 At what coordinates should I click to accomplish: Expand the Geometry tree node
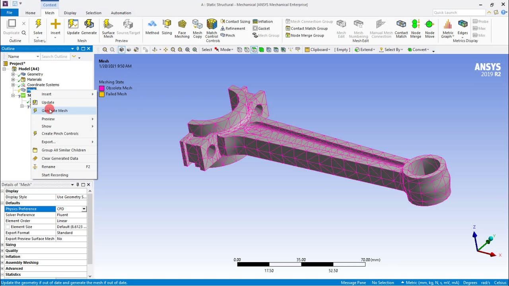(13, 74)
